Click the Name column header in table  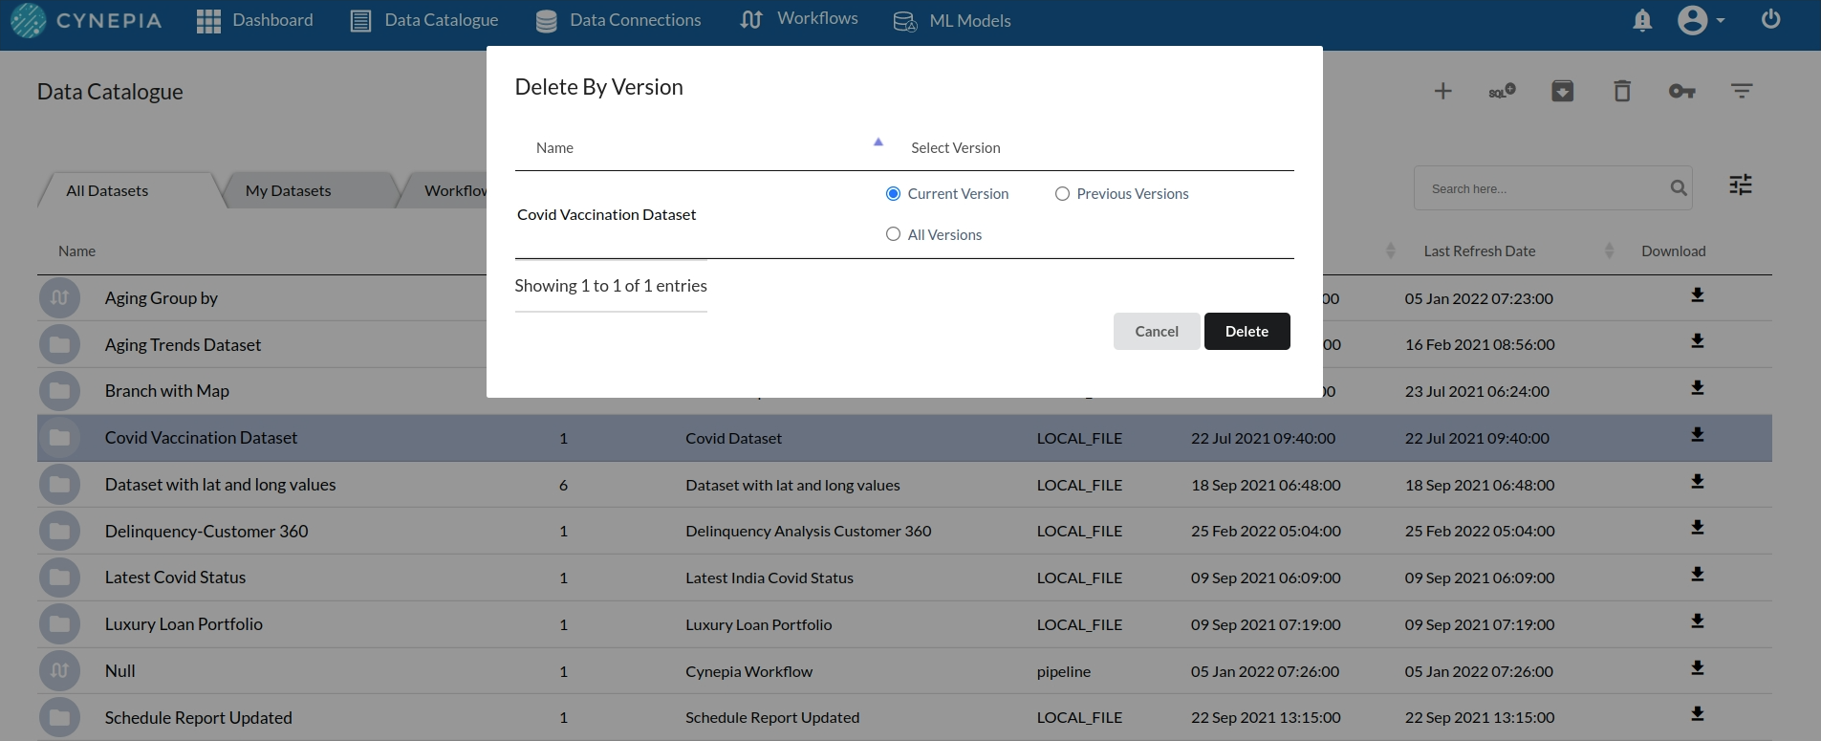(76, 251)
